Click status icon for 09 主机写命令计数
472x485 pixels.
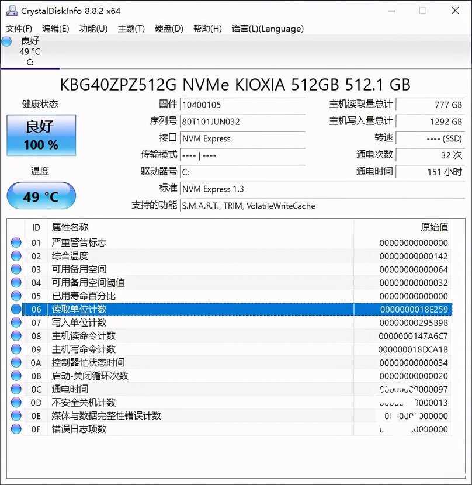(16, 349)
